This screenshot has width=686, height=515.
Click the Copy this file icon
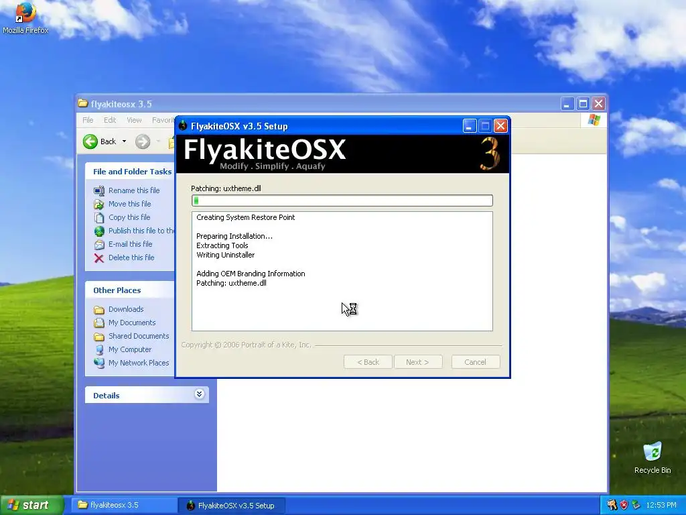99,218
